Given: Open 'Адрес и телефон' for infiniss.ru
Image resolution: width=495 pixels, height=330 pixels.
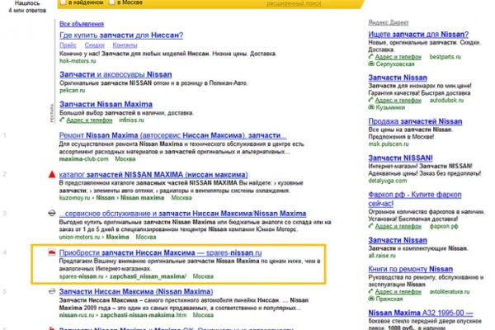Looking at the screenshot, I should pos(89,120).
